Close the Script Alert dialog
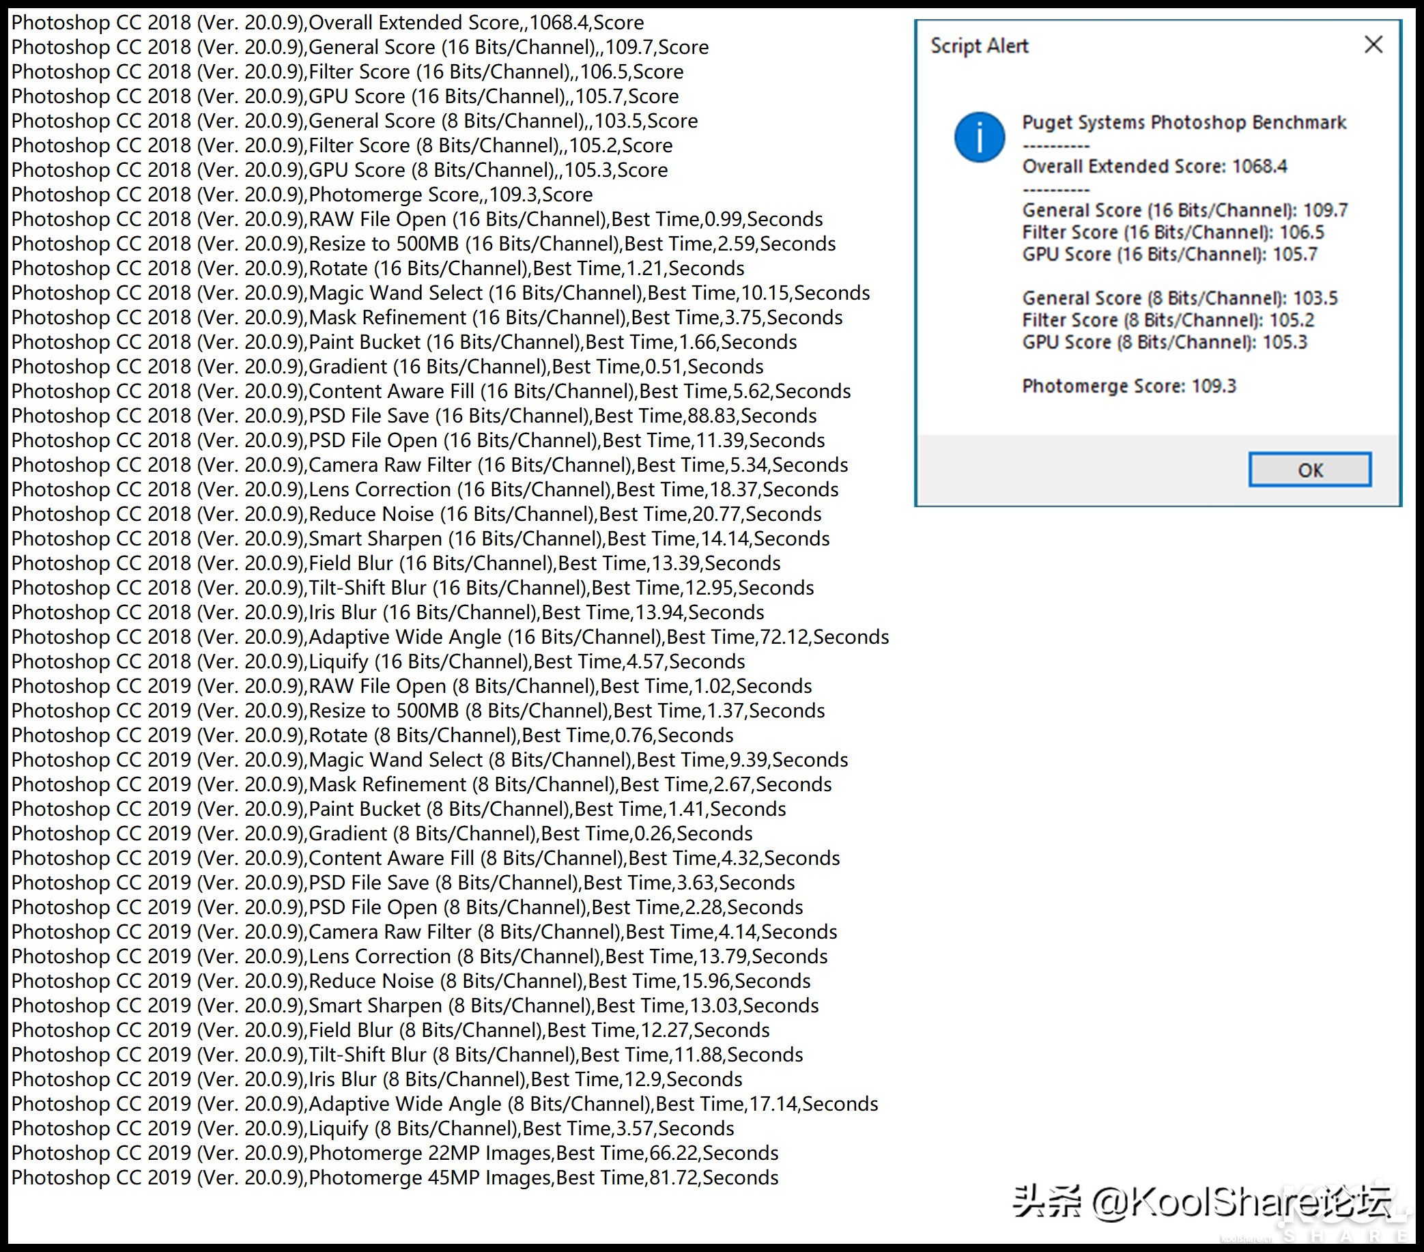 (1372, 45)
